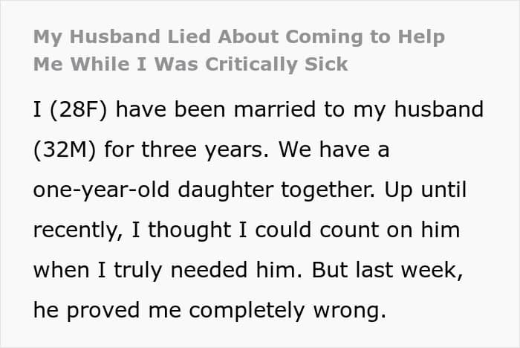Click the word "completely" in the last line
The width and height of the screenshot is (520, 348).
[247, 311]
